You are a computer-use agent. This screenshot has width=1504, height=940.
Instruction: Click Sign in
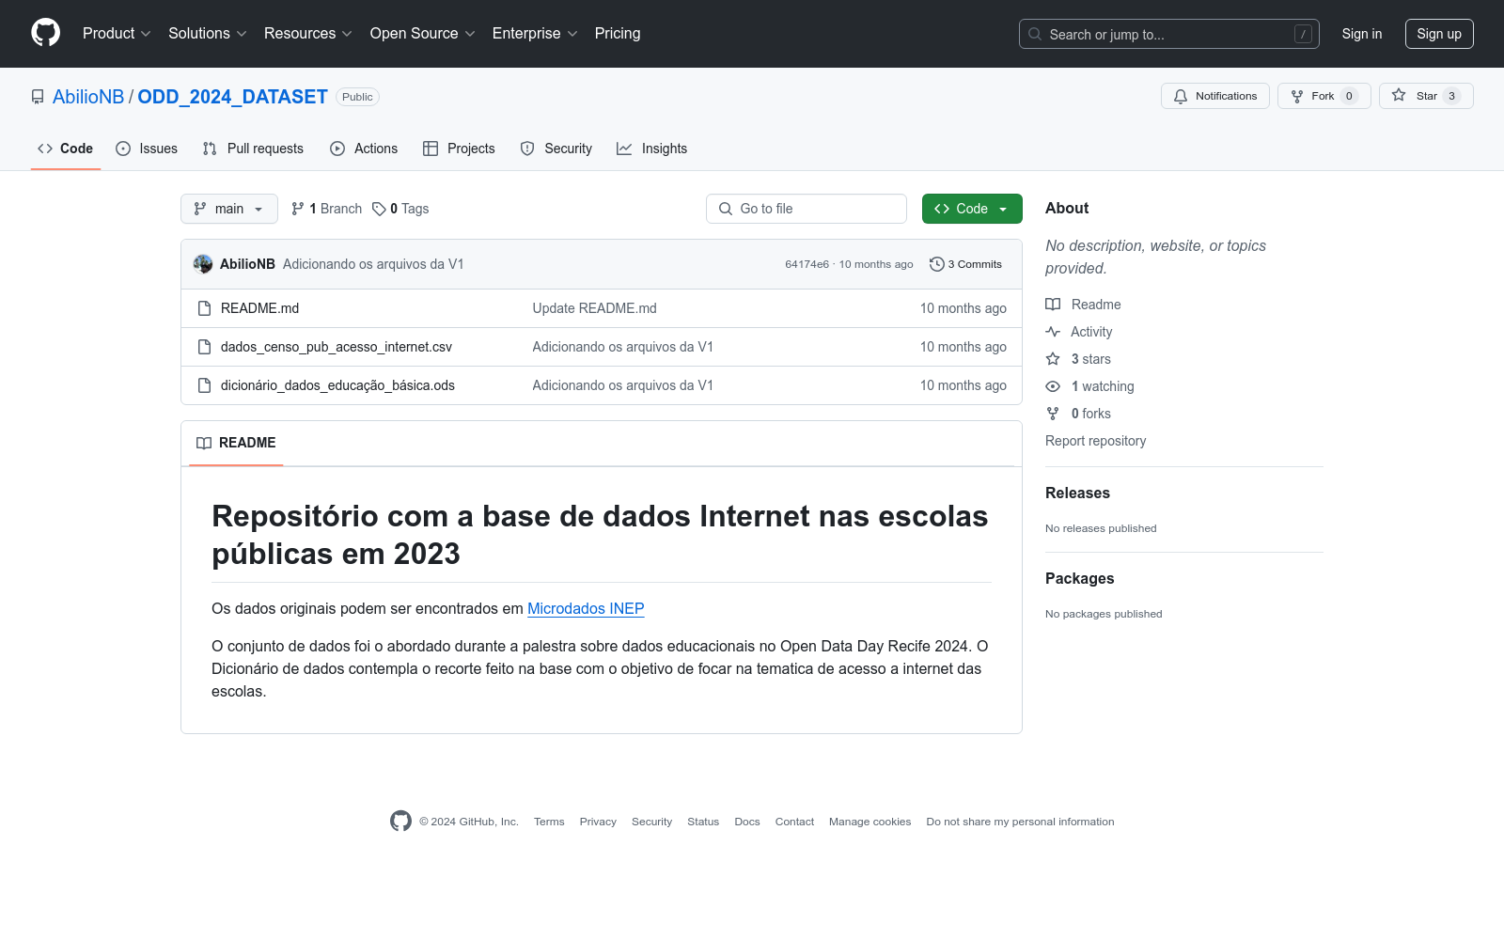point(1362,34)
